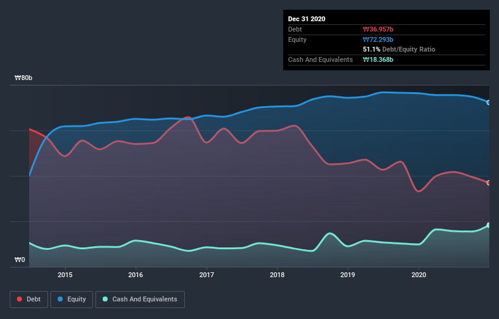Click the 2017 x-axis label
The height and width of the screenshot is (319, 499).
click(x=207, y=275)
